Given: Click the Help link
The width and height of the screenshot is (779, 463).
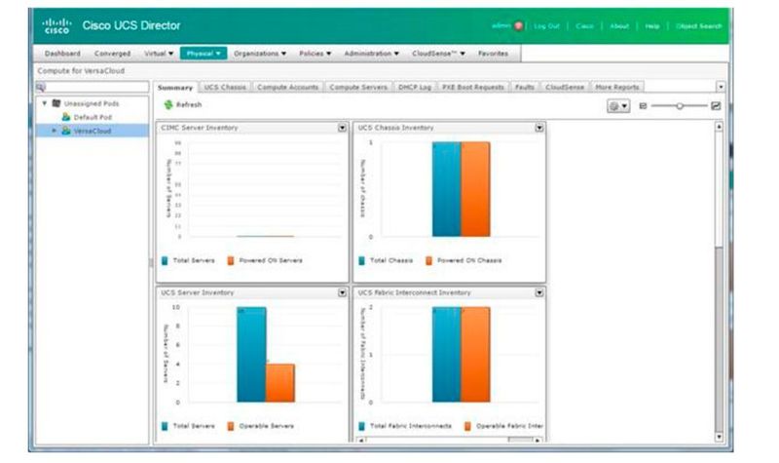Looking at the screenshot, I should pyautogui.click(x=651, y=26).
